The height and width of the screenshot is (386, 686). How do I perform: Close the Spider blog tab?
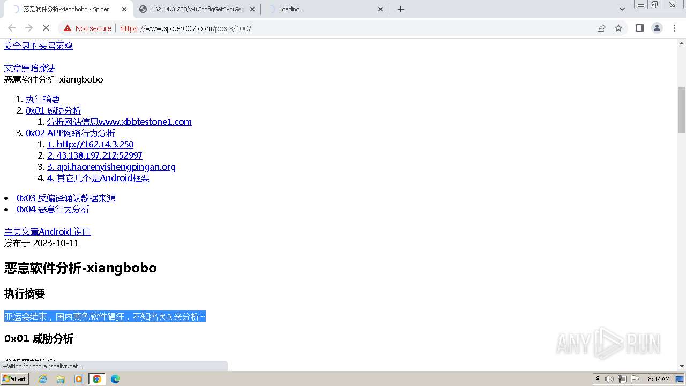pos(124,9)
